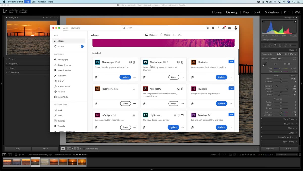Select Black & White treatment
This screenshot has width=303, height=171.
290,54
